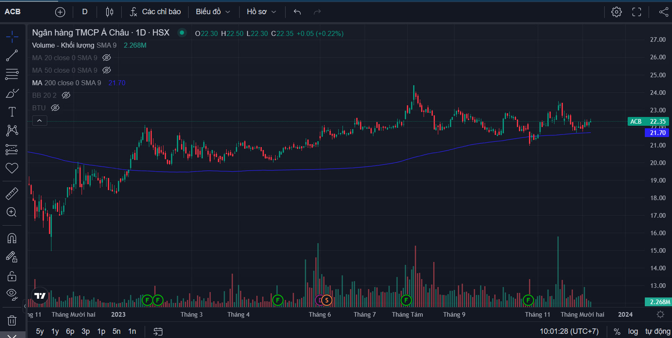Open the candlestick chart style selector
Screen dimensions: 672x338
click(x=110, y=12)
